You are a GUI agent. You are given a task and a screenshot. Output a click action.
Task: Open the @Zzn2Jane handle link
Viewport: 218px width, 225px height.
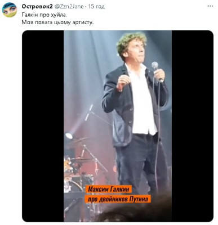click(69, 6)
